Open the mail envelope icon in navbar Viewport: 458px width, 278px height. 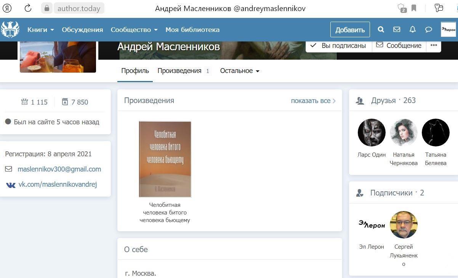pos(397,30)
